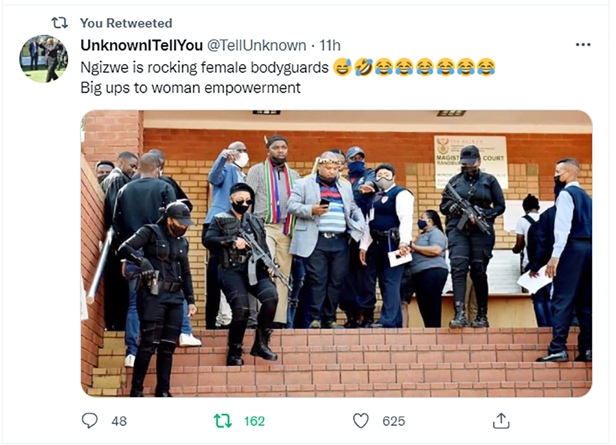Click the 48 replies count

119,421
